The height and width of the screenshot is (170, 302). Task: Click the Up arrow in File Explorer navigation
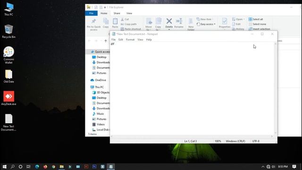[106, 41]
